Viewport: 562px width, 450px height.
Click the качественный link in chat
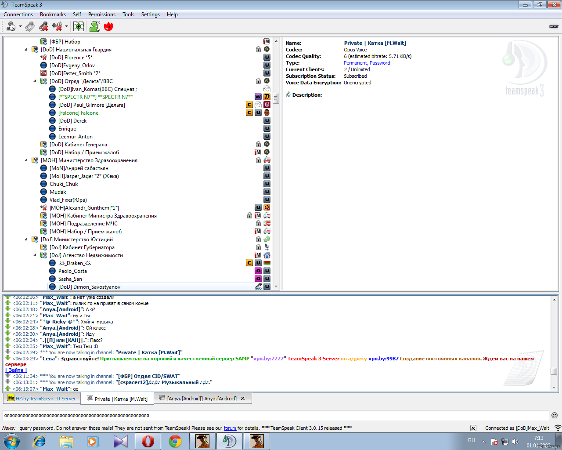pyautogui.click(x=196, y=359)
